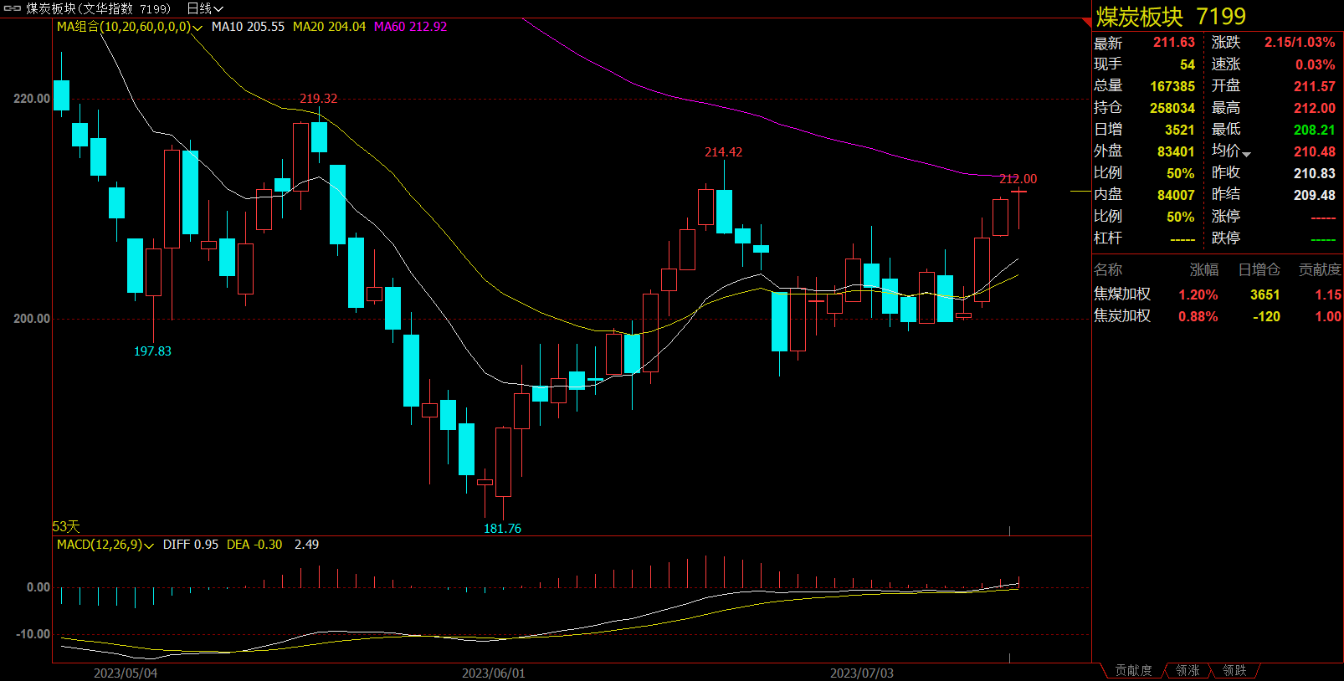Click 焦煤加权 涨幅 value 1.20%
Screen dimensions: 1344x681
tap(1198, 294)
